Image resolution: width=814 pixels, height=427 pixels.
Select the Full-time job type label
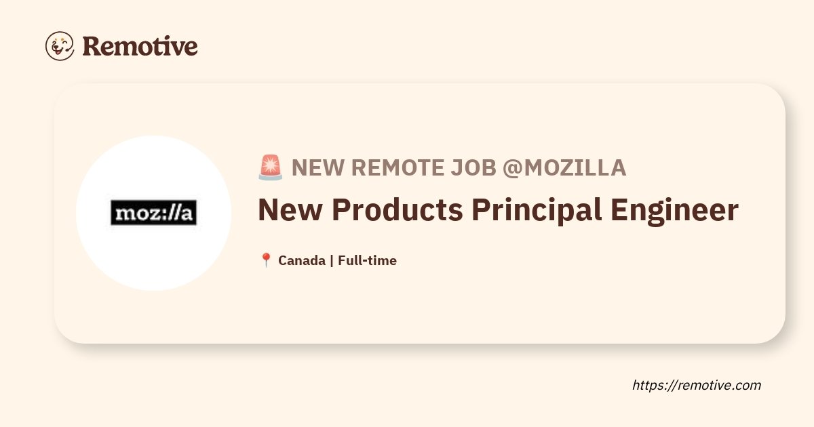[x=367, y=260]
